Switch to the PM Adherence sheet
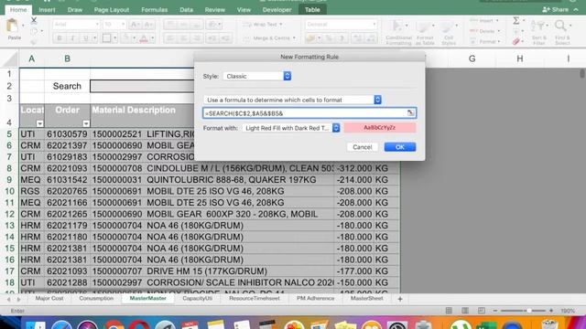Screen dimensions: 586x329 315,299
